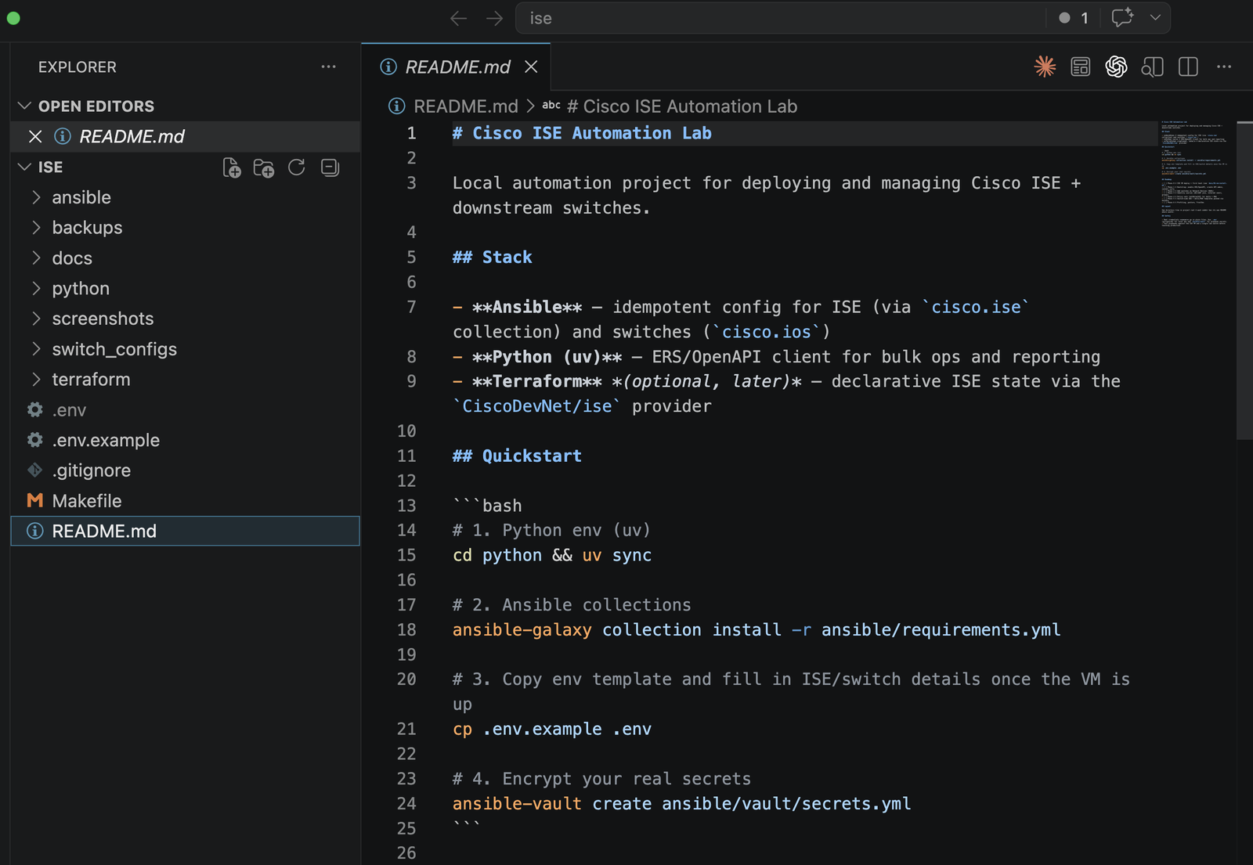Click the ansible-galaxy collection install line

(756, 629)
